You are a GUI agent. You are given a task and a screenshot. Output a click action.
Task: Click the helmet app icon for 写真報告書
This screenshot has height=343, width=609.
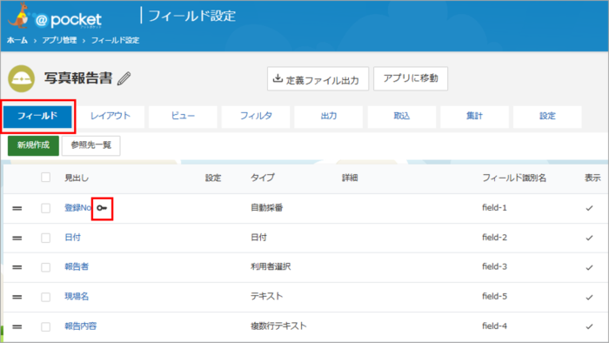click(22, 78)
